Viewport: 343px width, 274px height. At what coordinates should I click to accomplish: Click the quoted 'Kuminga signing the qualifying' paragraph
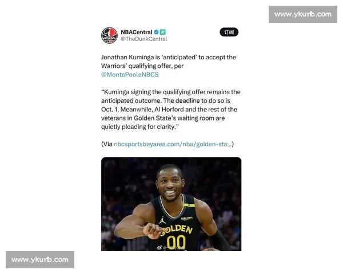pos(170,109)
